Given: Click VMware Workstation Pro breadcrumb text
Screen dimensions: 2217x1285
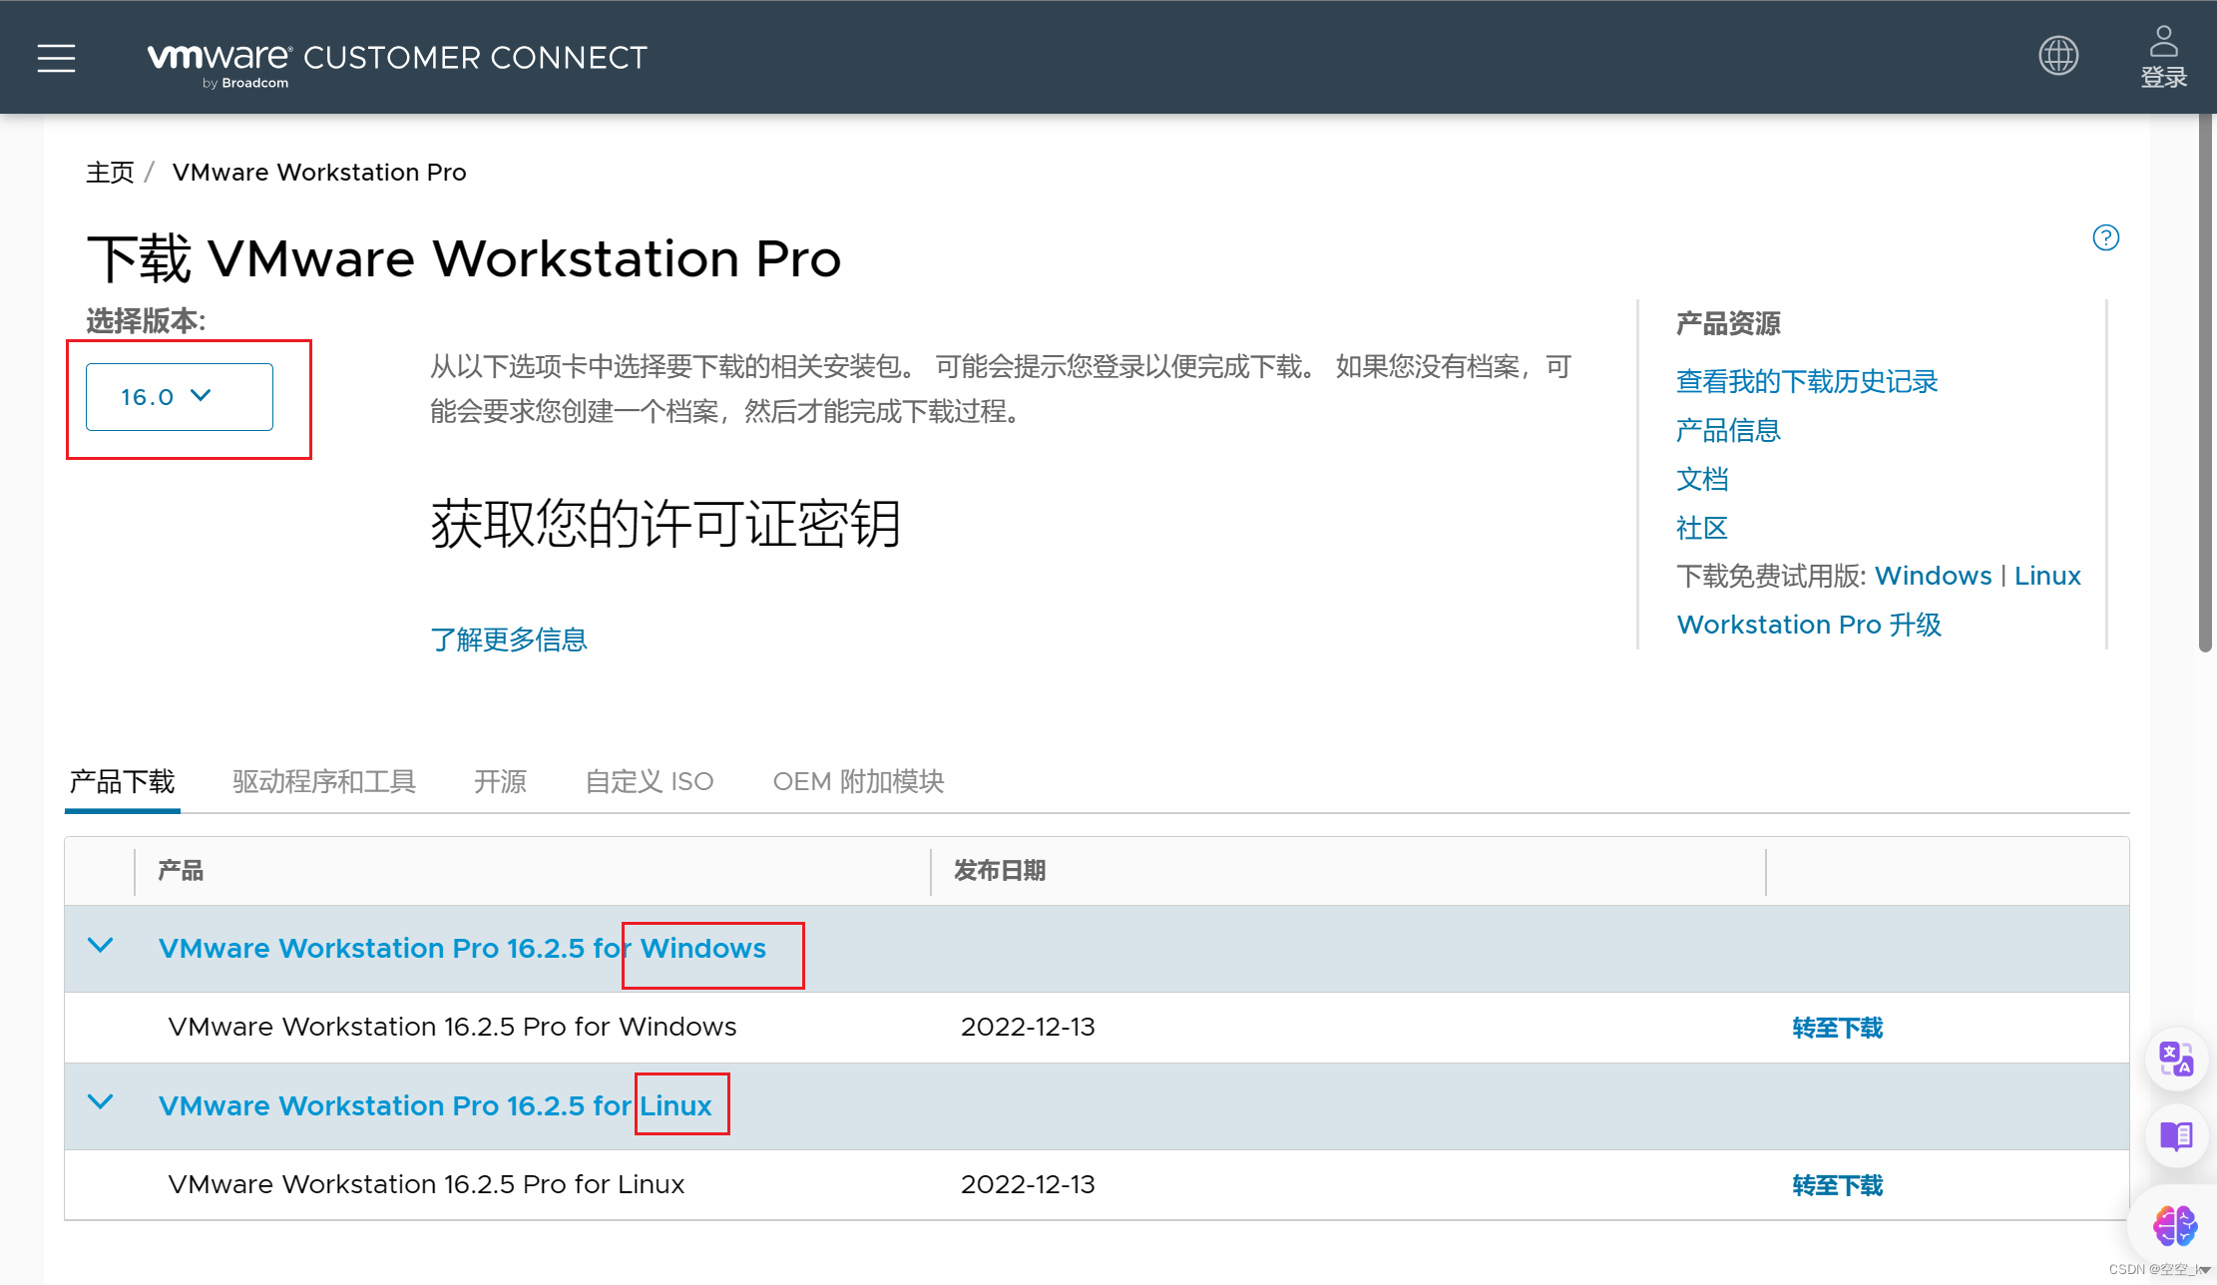Looking at the screenshot, I should 319,173.
